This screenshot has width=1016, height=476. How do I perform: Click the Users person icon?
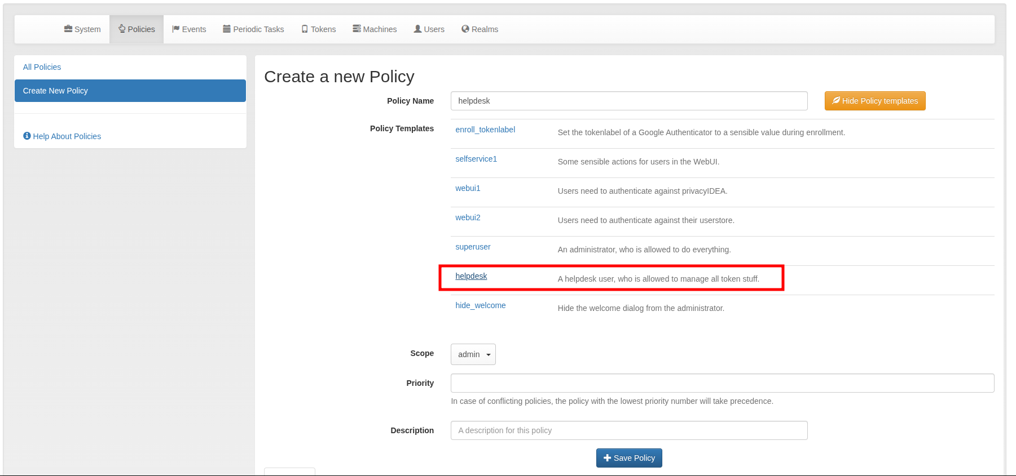pos(417,29)
